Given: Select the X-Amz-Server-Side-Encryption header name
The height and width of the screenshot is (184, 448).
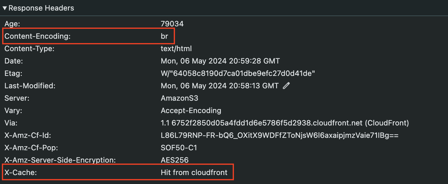Looking at the screenshot, I should click(x=60, y=160).
